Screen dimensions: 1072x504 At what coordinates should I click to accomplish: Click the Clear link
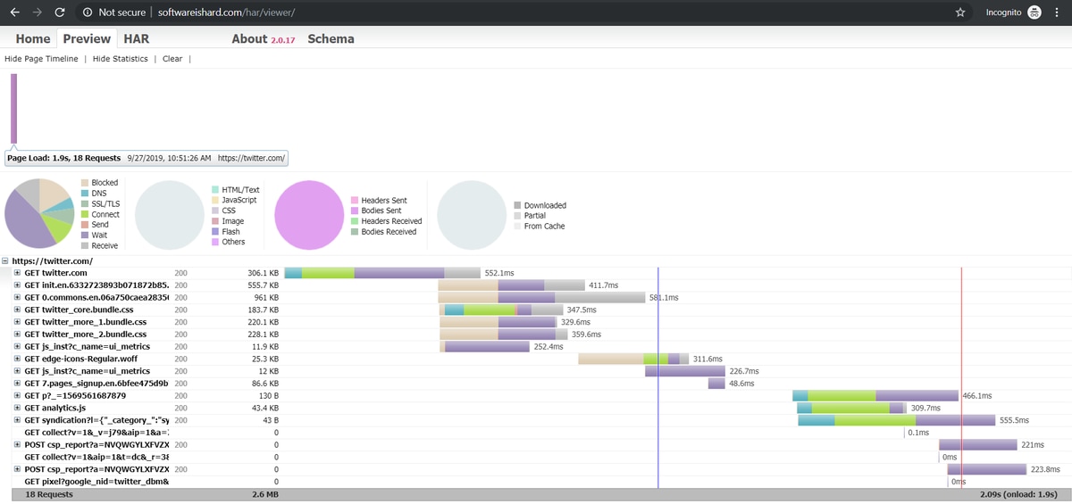[x=172, y=59]
